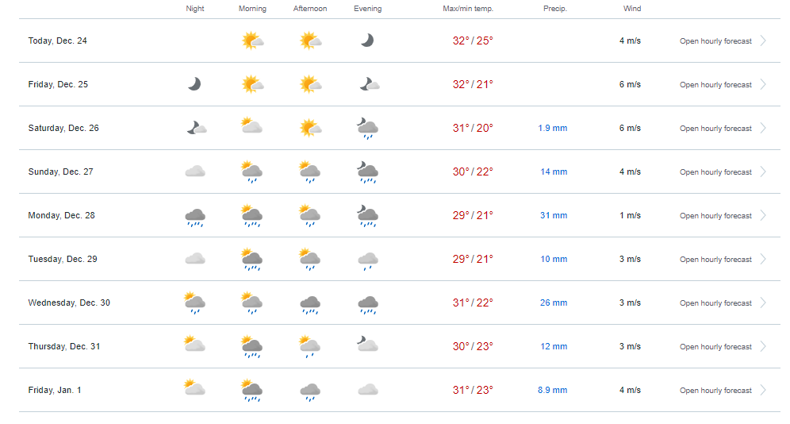The height and width of the screenshot is (424, 790).
Task: Open hourly forecast for Monday, Dec. 28
Action: [715, 216]
